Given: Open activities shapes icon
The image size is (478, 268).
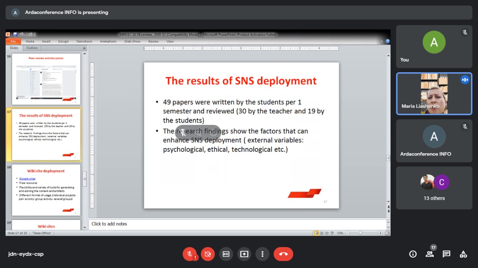Looking at the screenshot, I should click(463, 254).
